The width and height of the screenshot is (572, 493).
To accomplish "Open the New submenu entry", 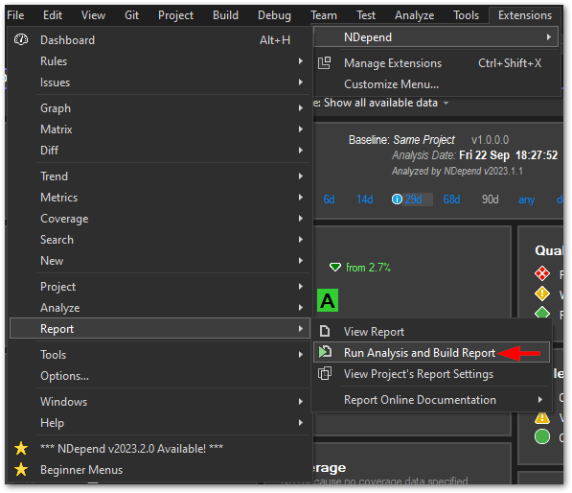I will [160, 260].
